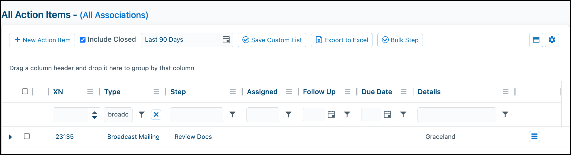The width and height of the screenshot is (571, 155).
Task: Click the panel layout icon beside the gear
Action: 536,40
